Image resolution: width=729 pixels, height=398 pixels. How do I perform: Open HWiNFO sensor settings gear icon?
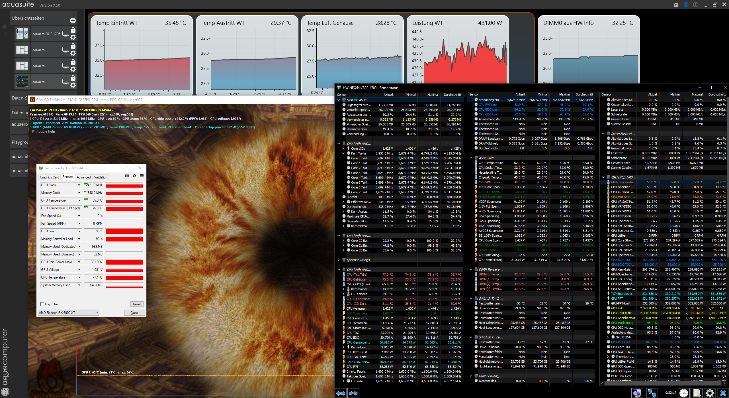click(x=710, y=393)
